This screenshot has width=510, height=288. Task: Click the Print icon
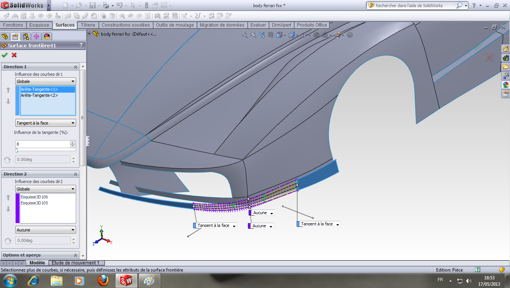106,5
